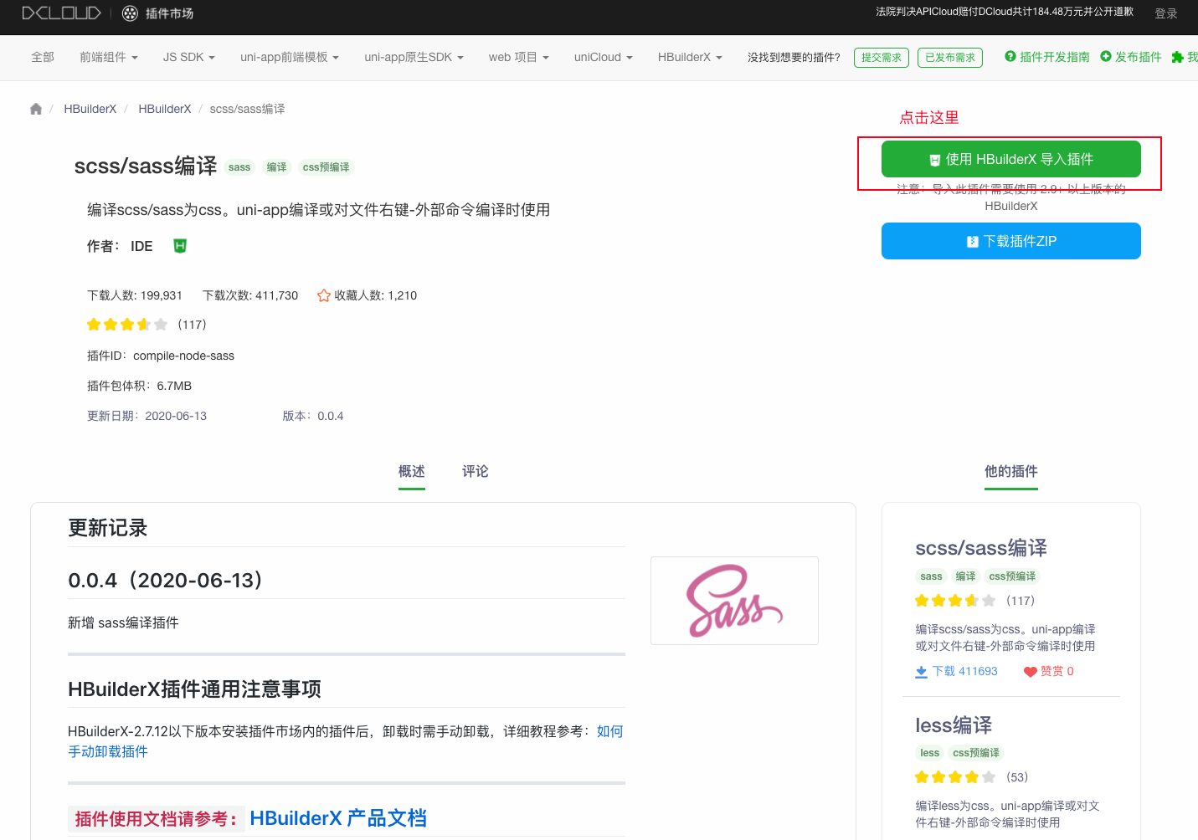Viewport: 1198px width, 840px height.
Task: Open the uni-app原生SDK dropdown
Action: [x=414, y=57]
